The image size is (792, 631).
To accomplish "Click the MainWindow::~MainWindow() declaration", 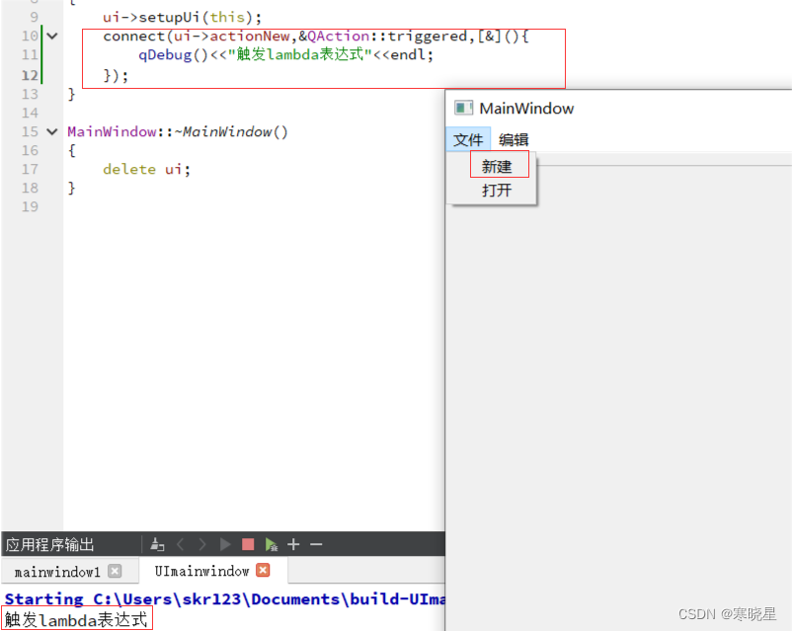I will click(x=178, y=132).
